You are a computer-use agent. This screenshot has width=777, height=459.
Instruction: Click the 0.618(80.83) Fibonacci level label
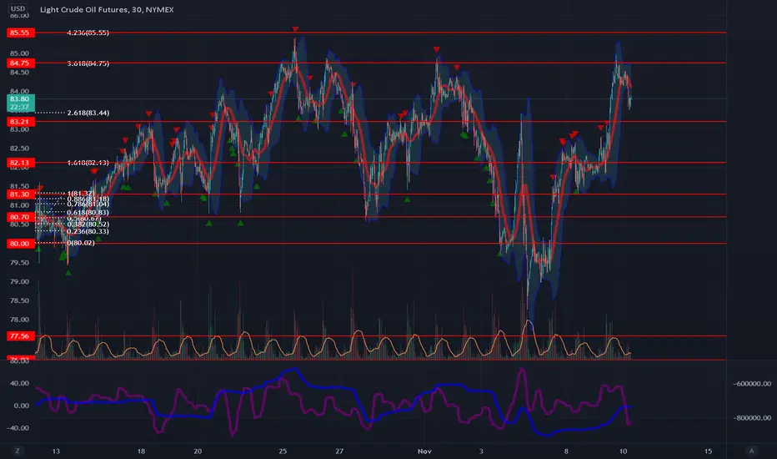(88, 212)
